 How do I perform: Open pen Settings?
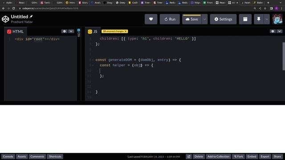tap(223, 19)
